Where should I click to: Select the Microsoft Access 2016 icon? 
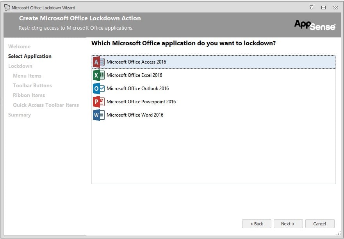[x=99, y=62]
